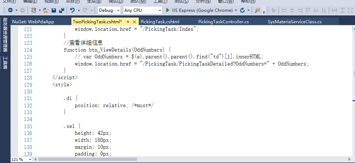Click the Align to Grid icon
355x163 pixels.
[274, 10]
